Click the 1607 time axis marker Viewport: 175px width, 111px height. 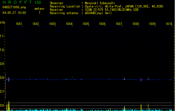tap(119, 24)
